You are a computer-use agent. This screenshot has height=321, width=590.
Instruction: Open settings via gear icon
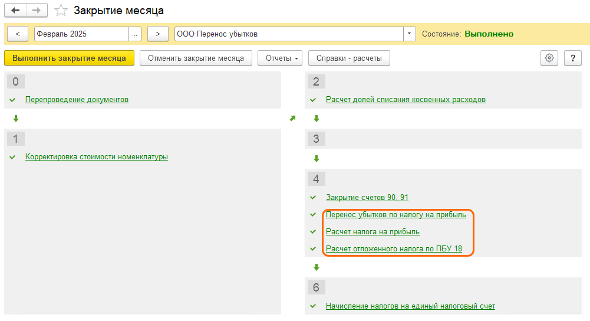point(549,58)
